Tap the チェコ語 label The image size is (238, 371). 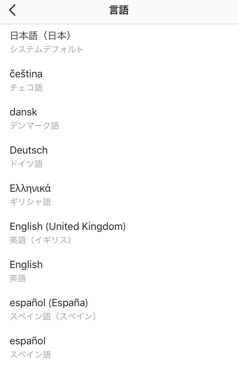pyautogui.click(x=26, y=87)
